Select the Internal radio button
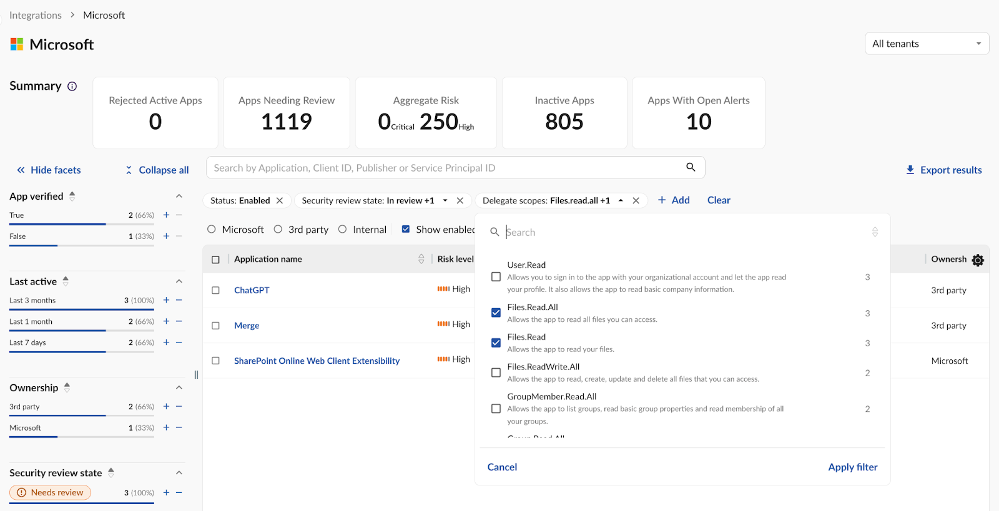 click(343, 230)
